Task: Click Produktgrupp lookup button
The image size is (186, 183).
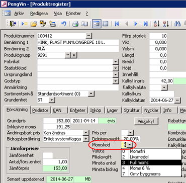Action: (68, 55)
